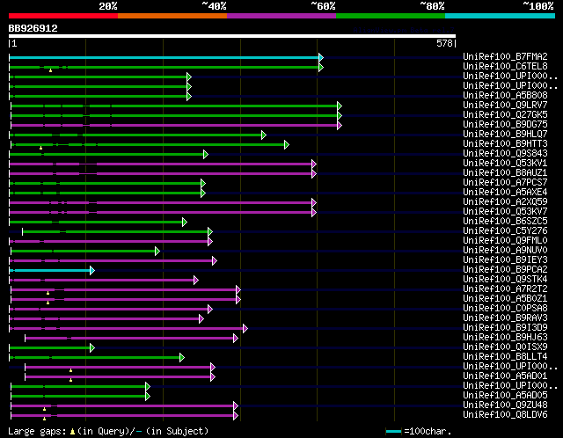Click the cyan 100char scale bar in the legend
Viewport: 563px width, 438px height.
click(x=393, y=431)
